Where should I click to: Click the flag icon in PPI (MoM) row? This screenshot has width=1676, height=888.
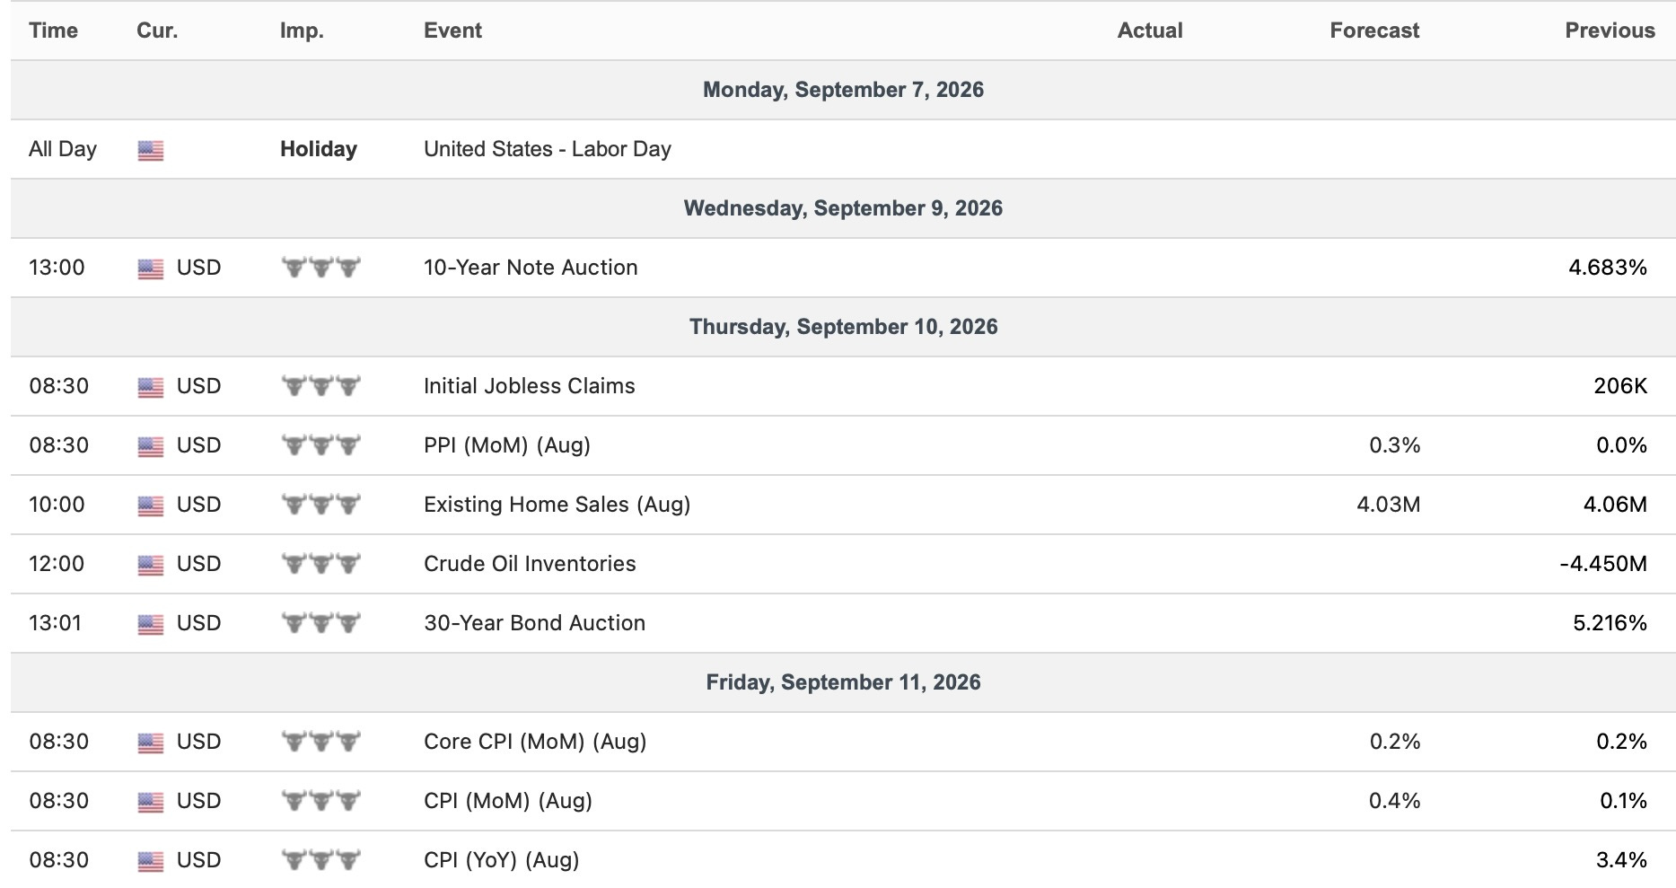click(x=151, y=447)
